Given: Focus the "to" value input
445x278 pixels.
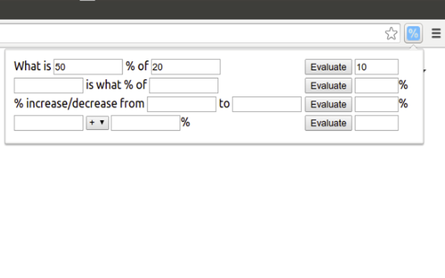Looking at the screenshot, I should (x=266, y=104).
